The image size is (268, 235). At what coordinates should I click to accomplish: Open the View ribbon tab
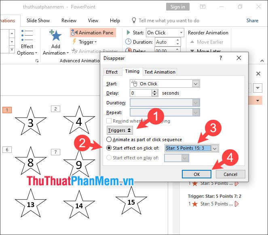point(93,21)
